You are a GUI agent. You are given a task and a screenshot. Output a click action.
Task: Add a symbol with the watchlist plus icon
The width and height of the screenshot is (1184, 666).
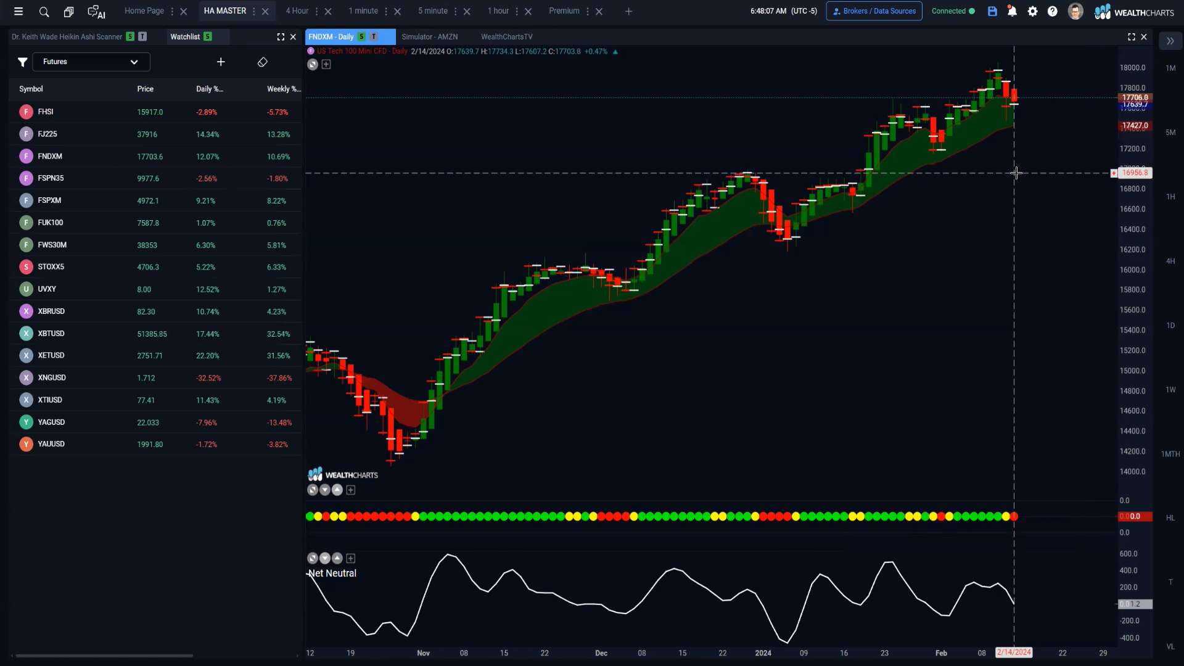pos(221,62)
